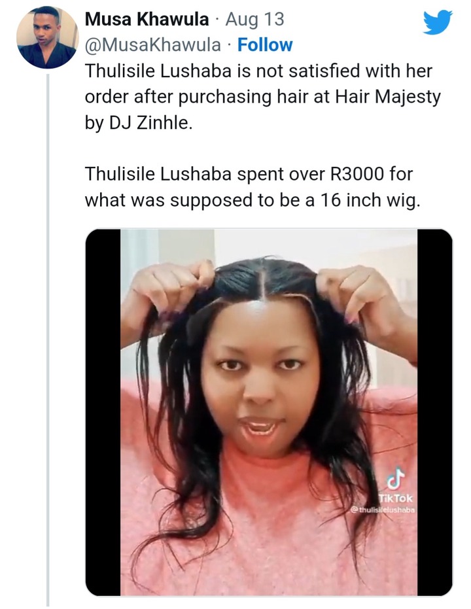Follow the @MusaKhawula account
The height and width of the screenshot is (609, 471).
pyautogui.click(x=265, y=45)
